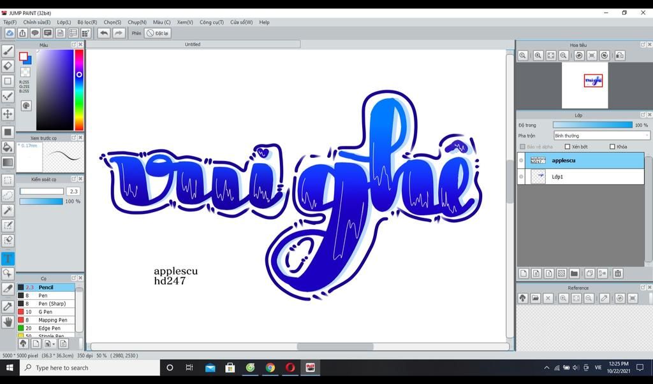Screen dimensions: 653x384
Task: Select the transparent color swatch
Action: click(26, 72)
